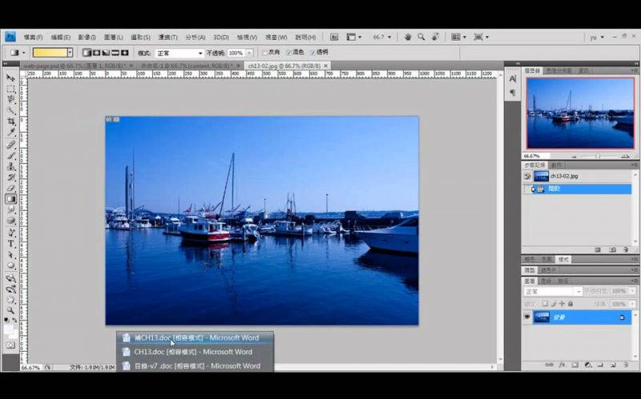Toggle the 反向 (Reverse) checkbox
The width and height of the screenshot is (641, 399).
[265, 53]
